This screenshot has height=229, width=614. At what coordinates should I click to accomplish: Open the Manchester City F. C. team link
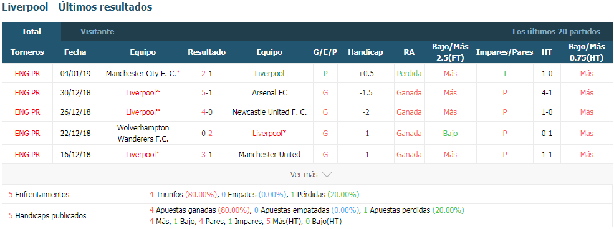[143, 74]
